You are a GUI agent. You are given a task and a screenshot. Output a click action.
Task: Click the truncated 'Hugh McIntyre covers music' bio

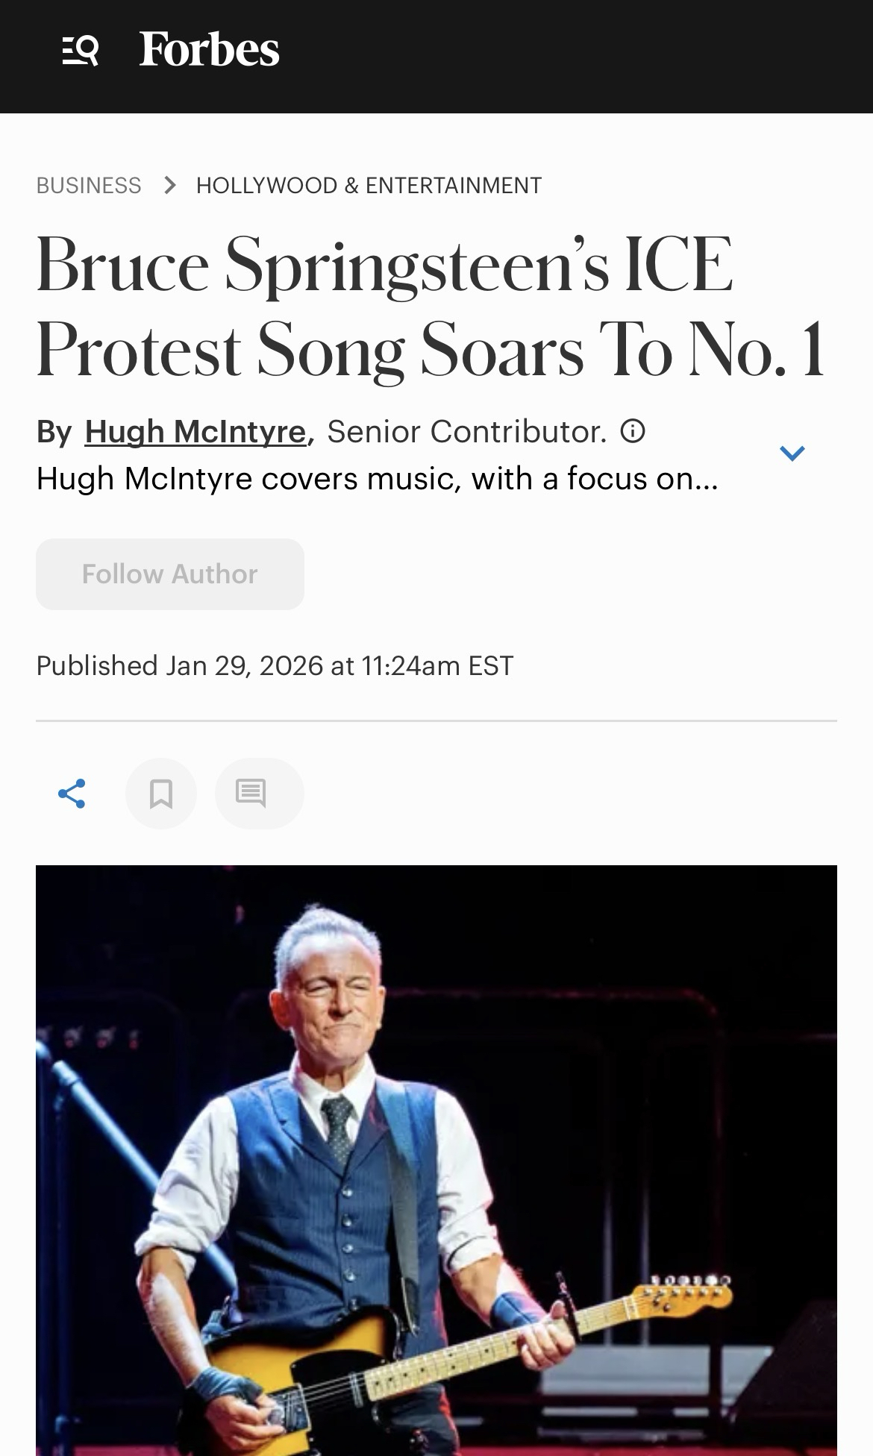point(377,479)
